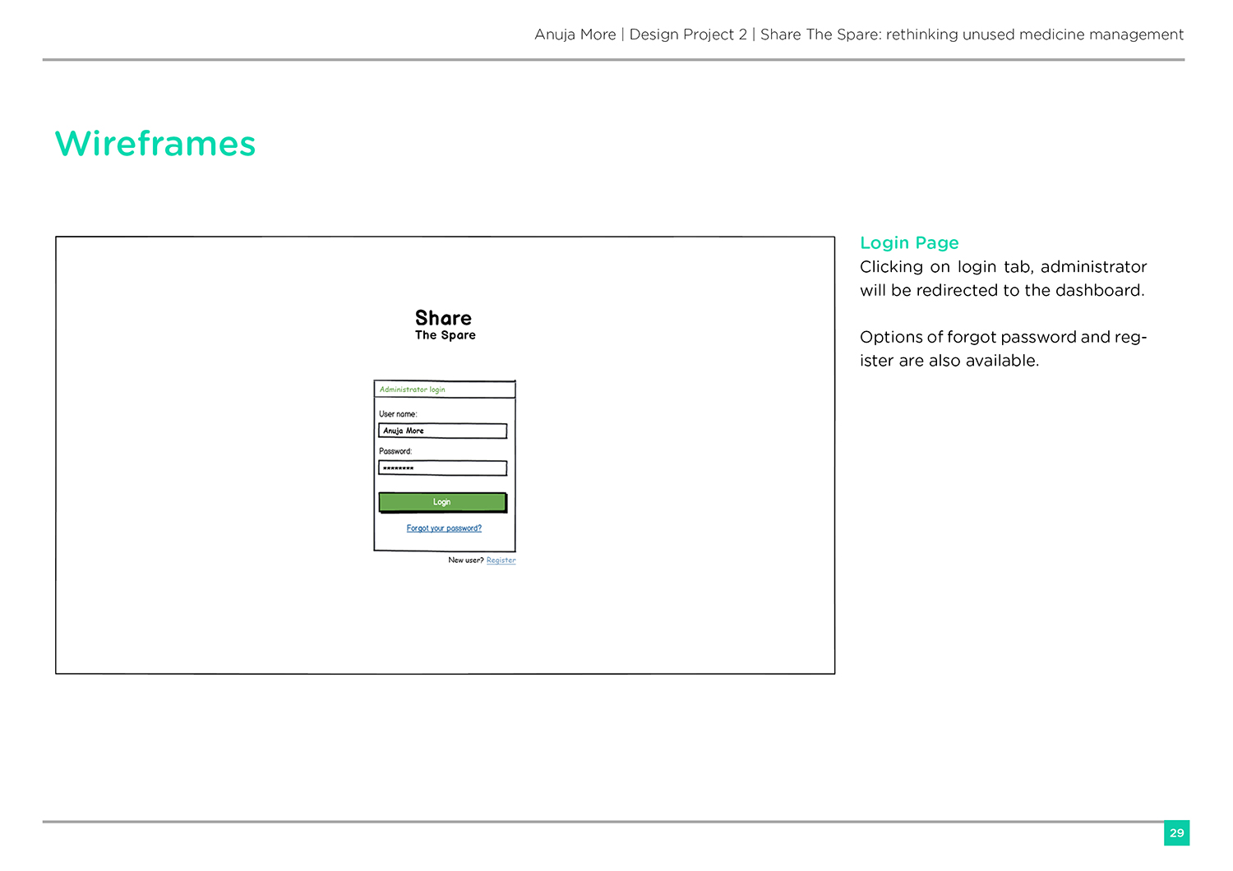Click the 'Password:' label
The height and width of the screenshot is (871, 1233).
pos(395,451)
